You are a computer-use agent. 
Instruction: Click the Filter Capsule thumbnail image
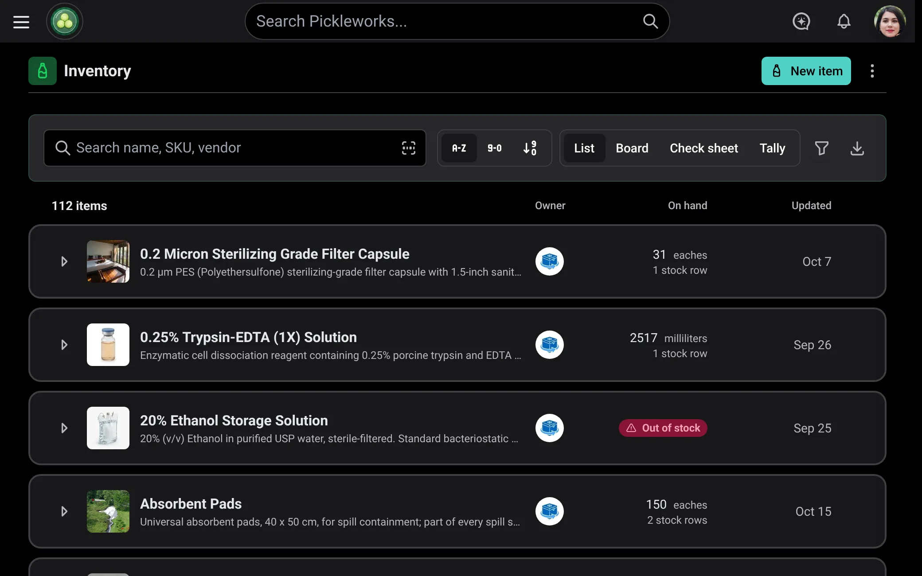[108, 261]
